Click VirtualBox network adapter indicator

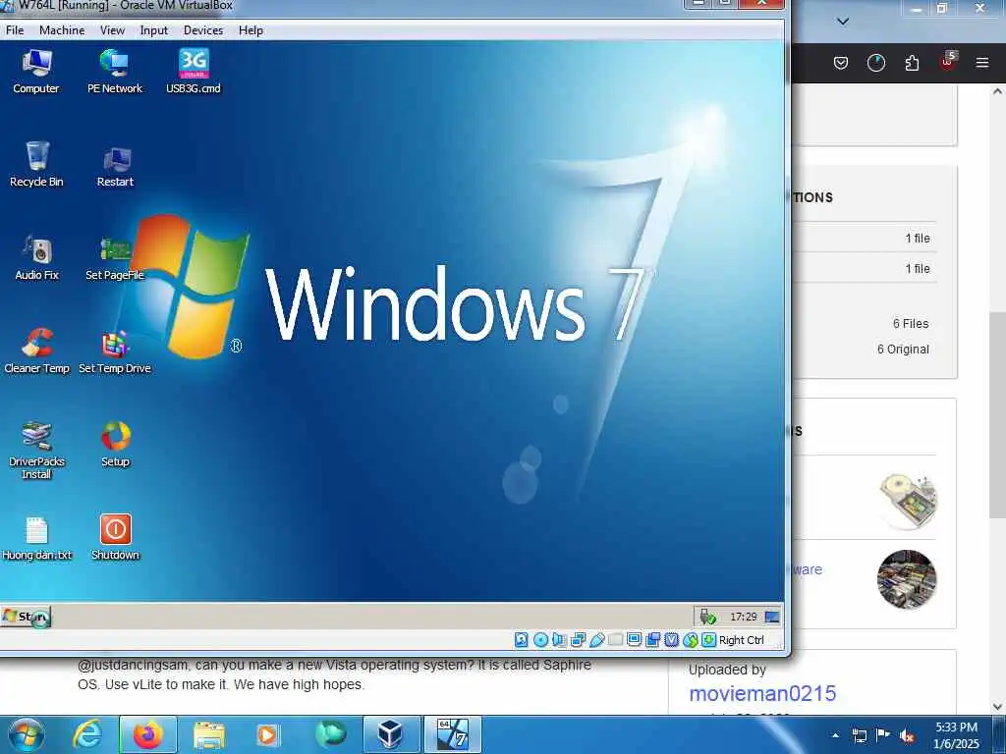578,640
